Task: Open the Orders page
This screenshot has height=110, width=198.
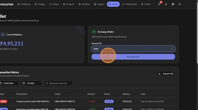Action: pos(54,4)
